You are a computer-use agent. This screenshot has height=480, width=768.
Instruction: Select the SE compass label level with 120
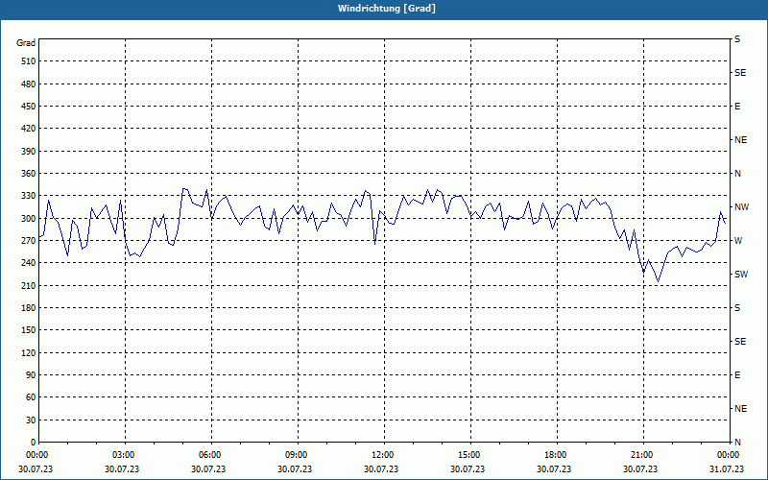(x=740, y=342)
